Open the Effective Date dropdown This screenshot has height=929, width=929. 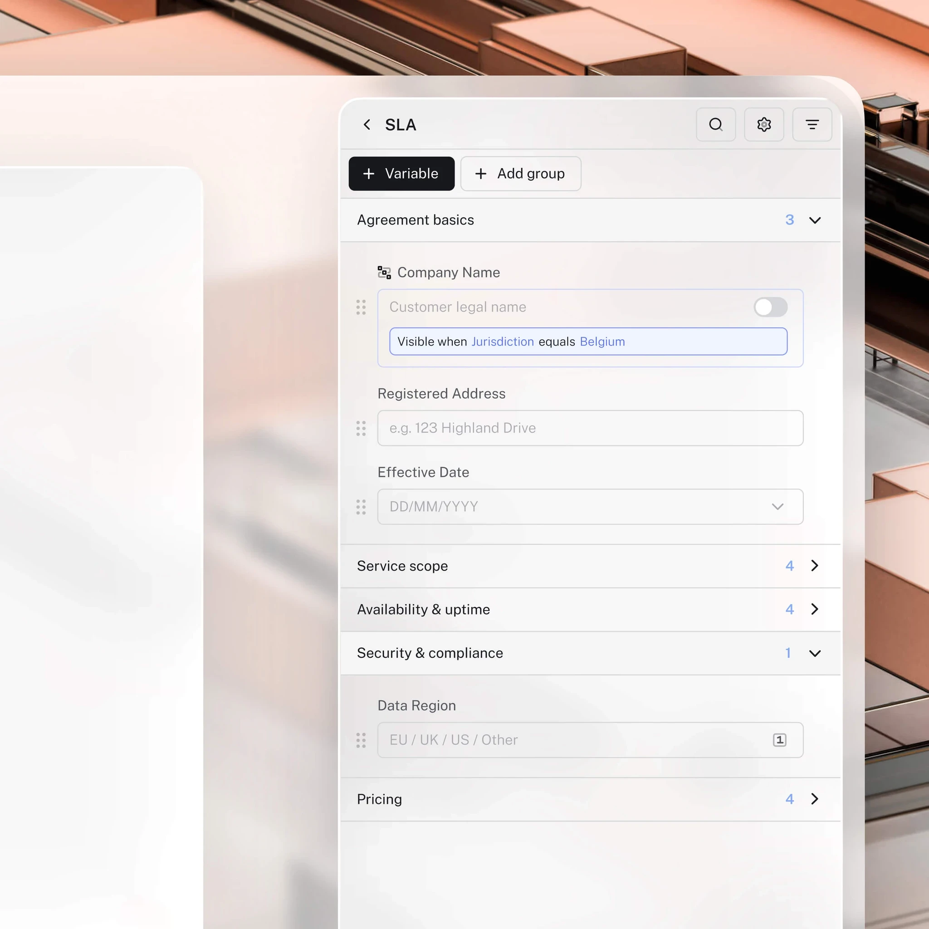pyautogui.click(x=777, y=507)
